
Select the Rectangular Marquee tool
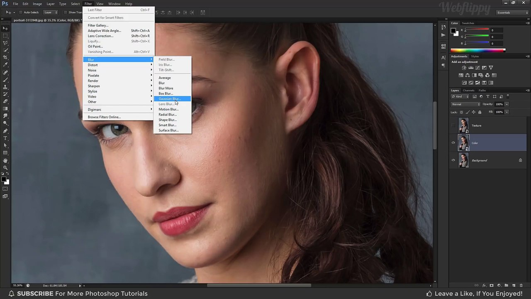pos(5,36)
